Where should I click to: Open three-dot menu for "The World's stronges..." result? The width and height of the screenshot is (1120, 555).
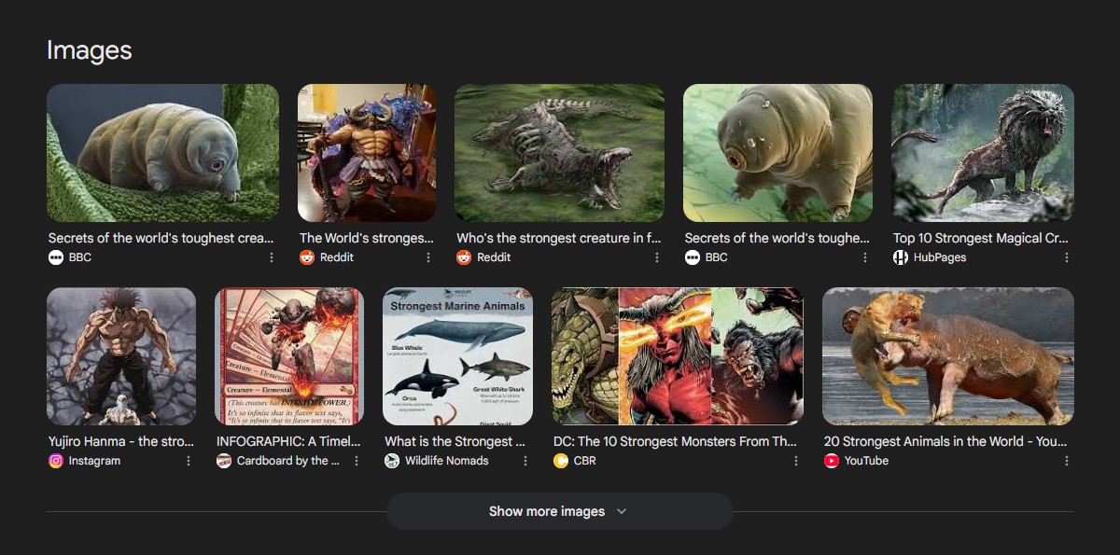click(x=428, y=257)
